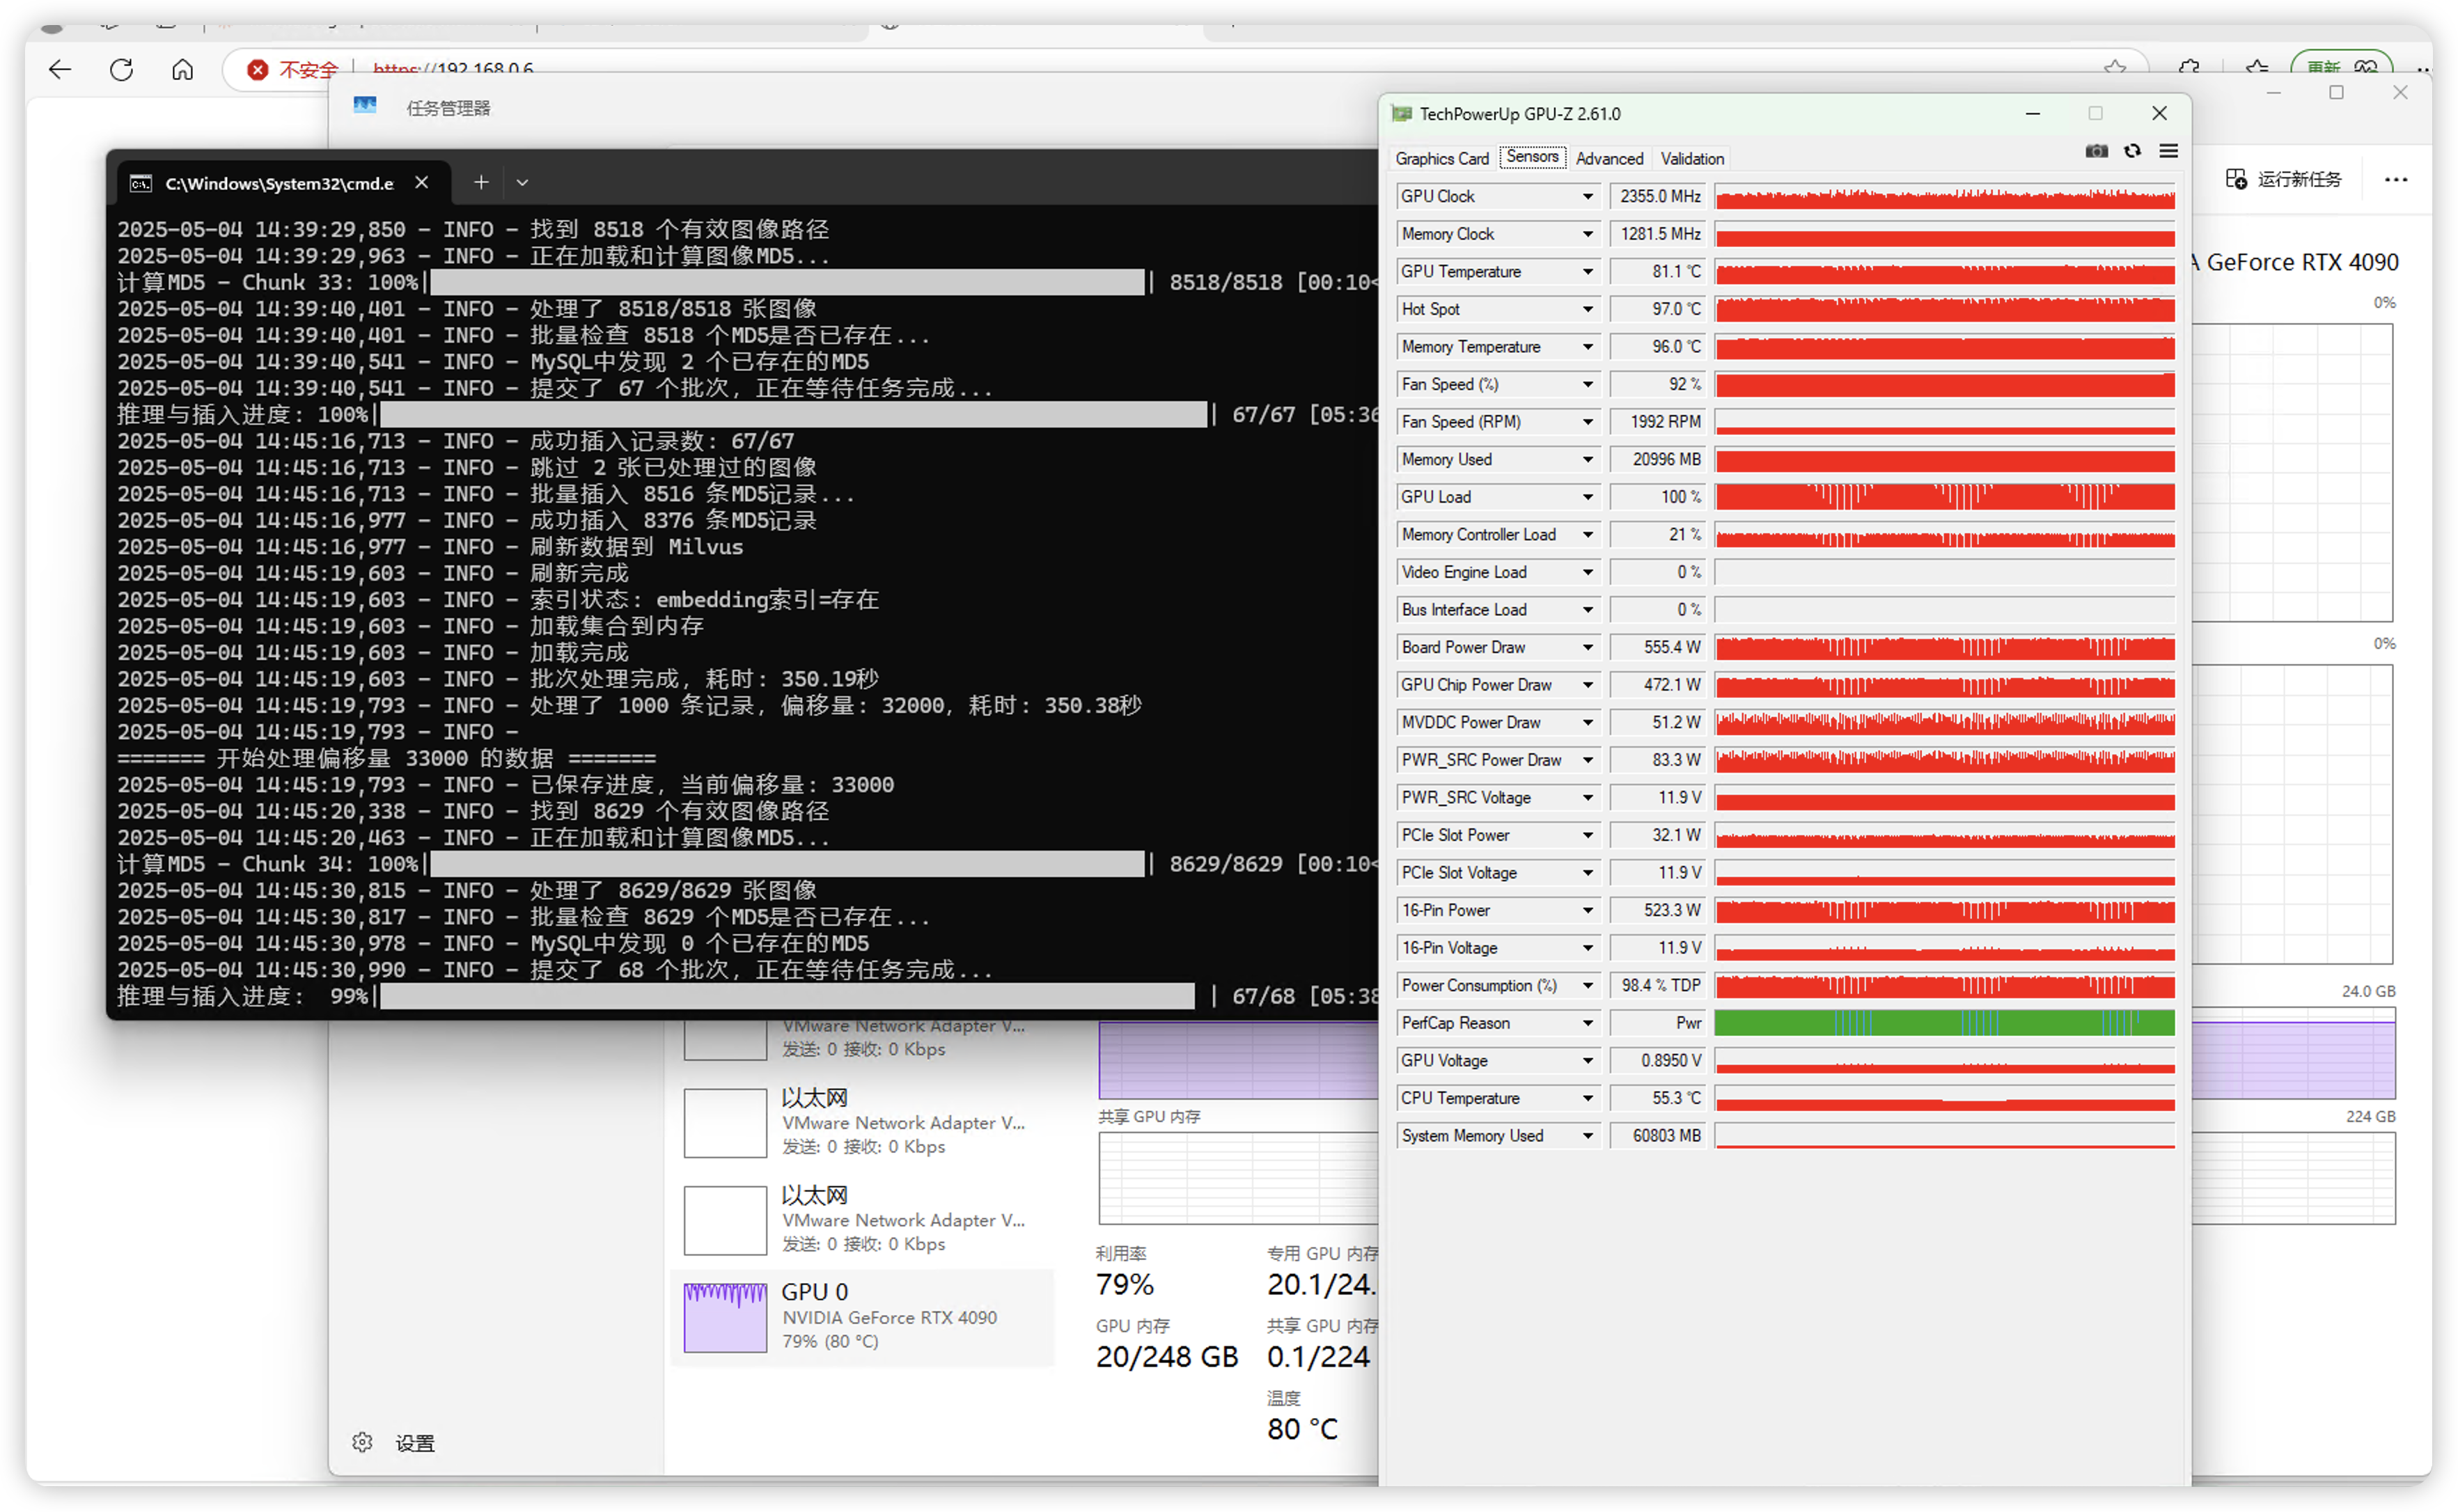The width and height of the screenshot is (2458, 1512).
Task: Click Task Manager title text 任务管理器
Action: [448, 108]
